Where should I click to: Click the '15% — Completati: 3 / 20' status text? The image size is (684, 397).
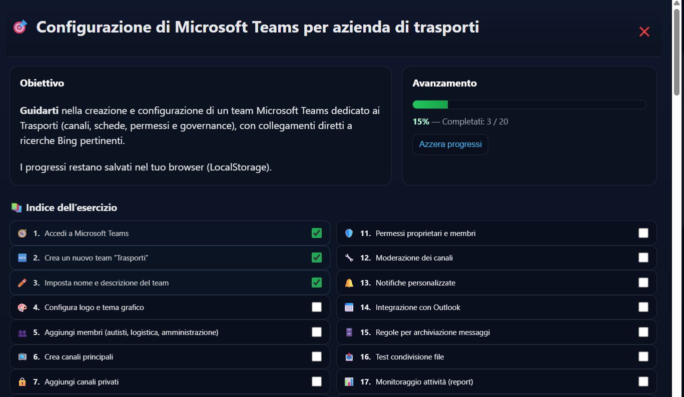click(460, 121)
